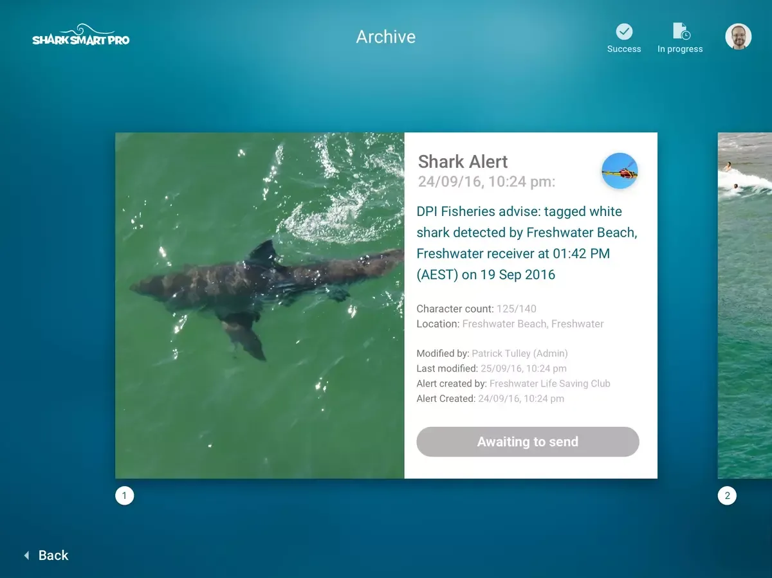Open the shark aerial photo on card 1
The width and height of the screenshot is (772, 578).
coord(260,305)
